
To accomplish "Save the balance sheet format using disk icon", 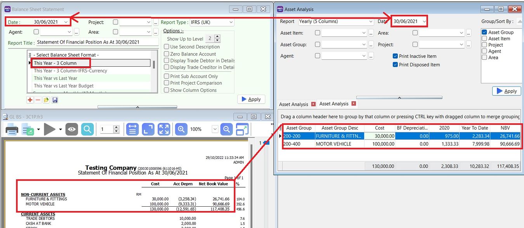I will point(54,100).
